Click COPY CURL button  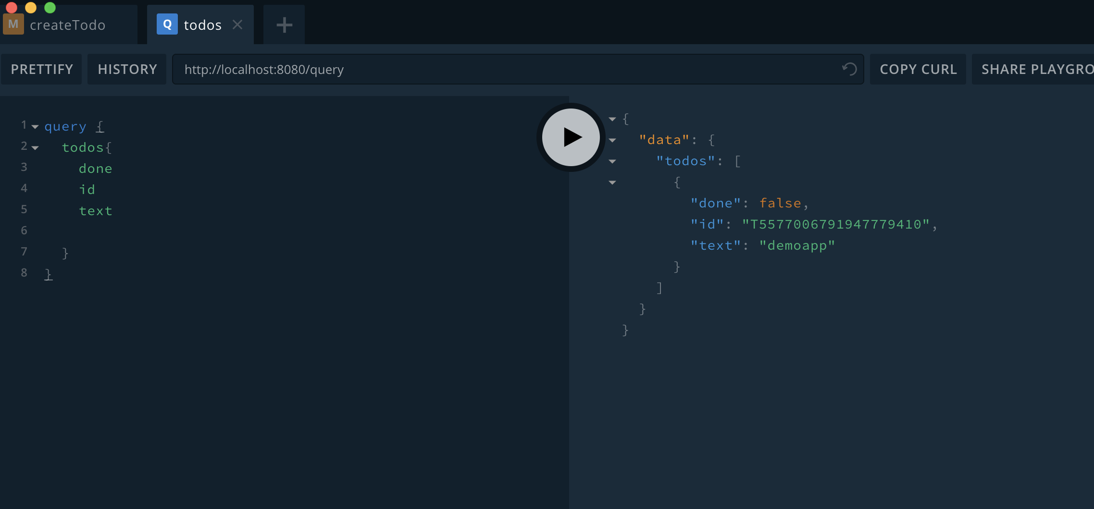pos(918,69)
